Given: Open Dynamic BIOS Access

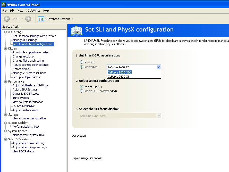Looking at the screenshot, I should pyautogui.click(x=26, y=94).
